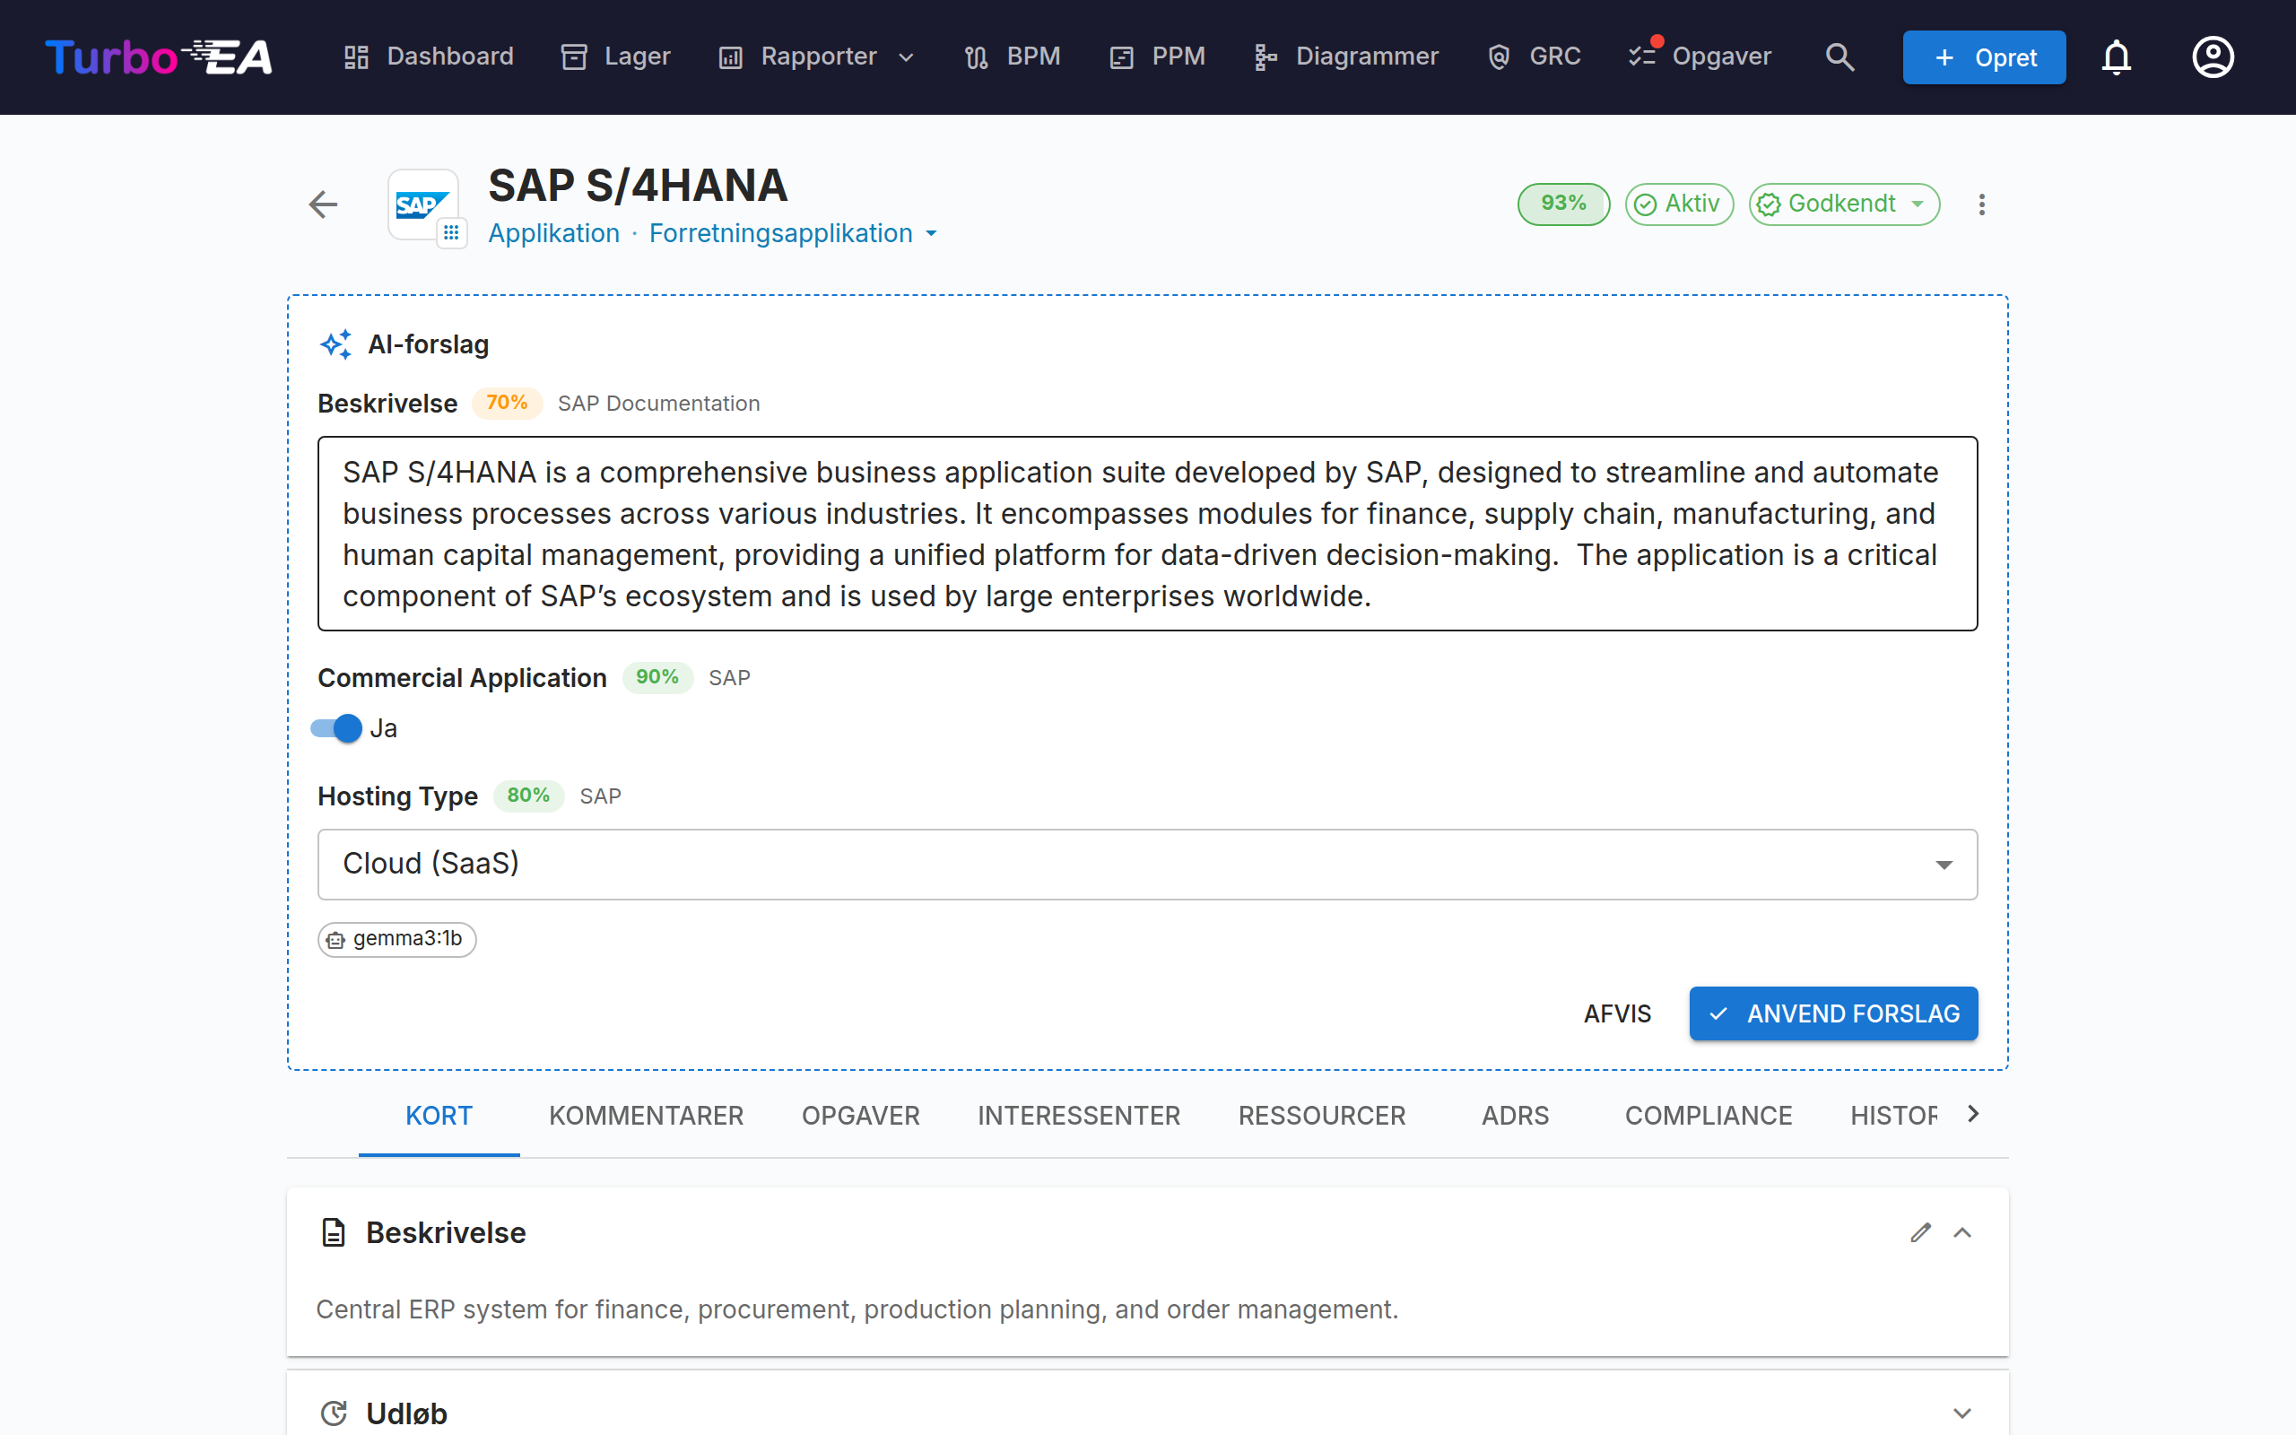Image resolution: width=2296 pixels, height=1435 pixels.
Task: Click the Opret create button
Action: click(x=1984, y=57)
